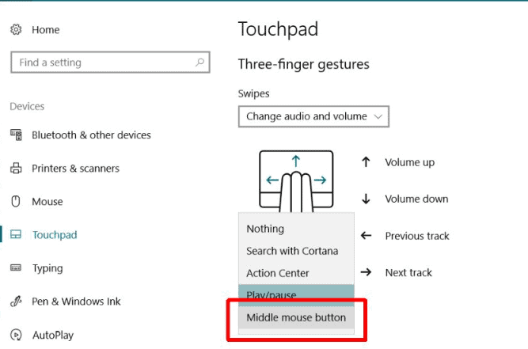Open the Swipes dropdown menu

(x=313, y=116)
